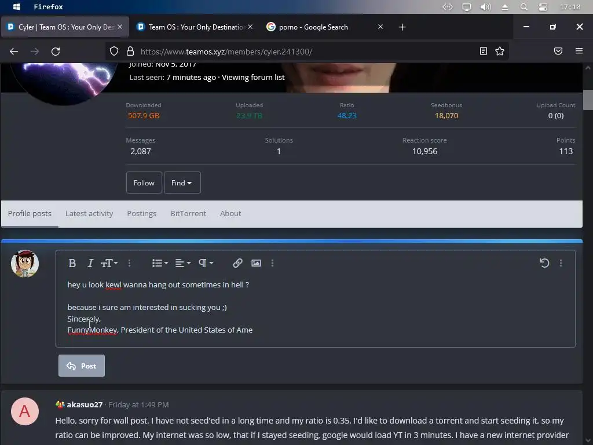Bookmark this page with the star icon
Image resolution: width=593 pixels, height=445 pixels.
coord(500,51)
